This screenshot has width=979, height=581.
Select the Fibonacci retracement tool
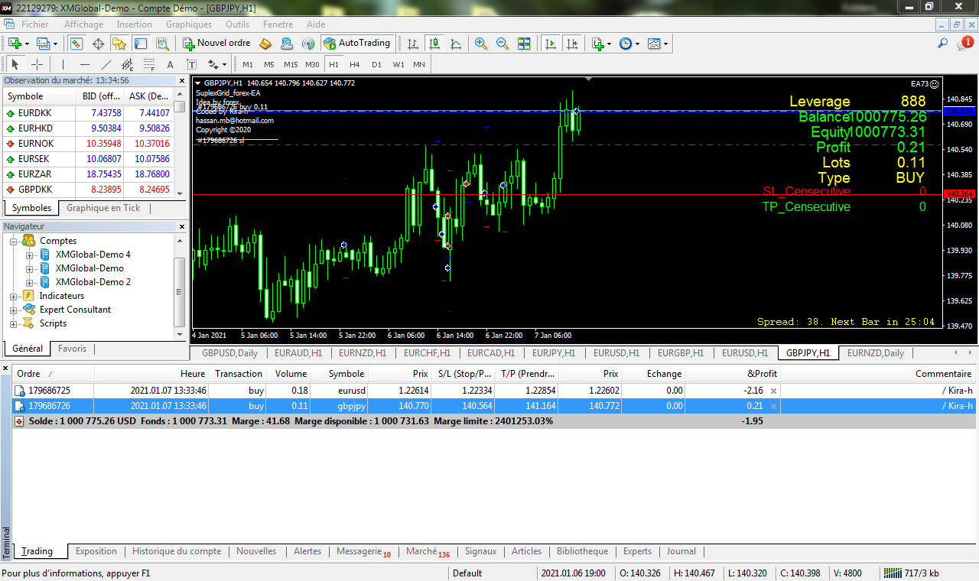148,64
